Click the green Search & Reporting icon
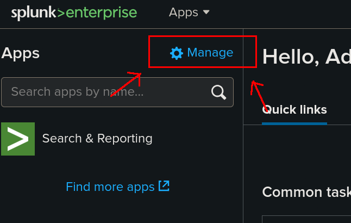Image resolution: width=351 pixels, height=223 pixels. click(18, 139)
